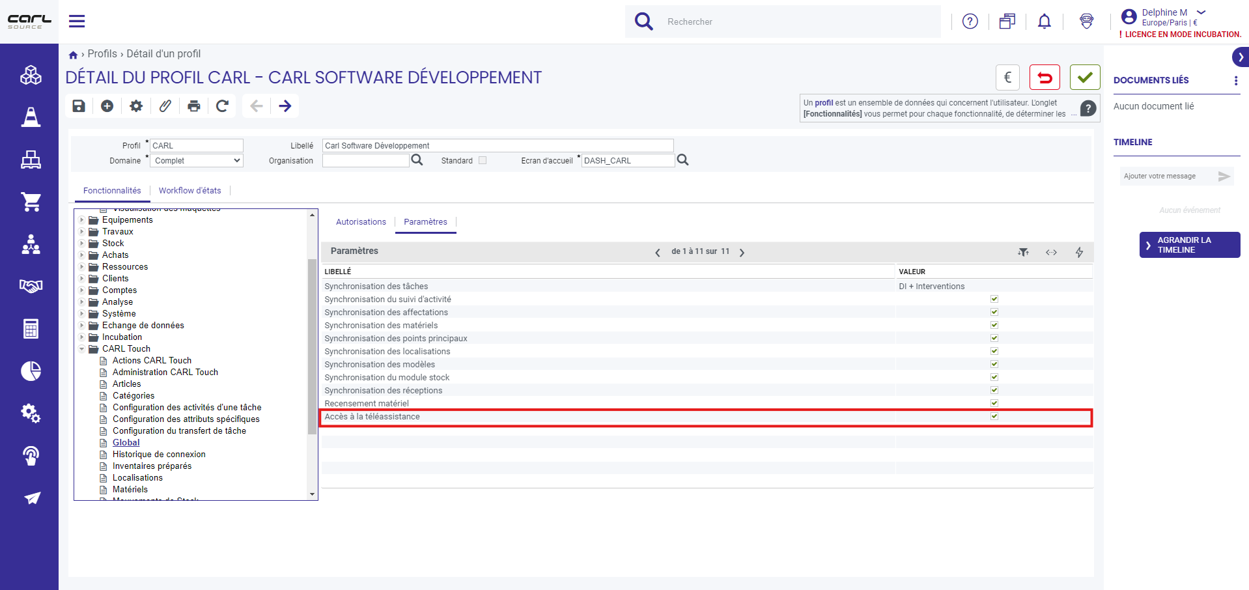Toggle Accès à la téléassistance checkbox

(x=994, y=416)
